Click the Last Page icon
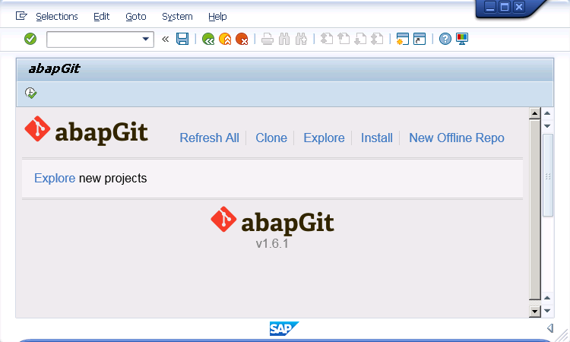Viewport: 570px width, 342px height. 377,39
